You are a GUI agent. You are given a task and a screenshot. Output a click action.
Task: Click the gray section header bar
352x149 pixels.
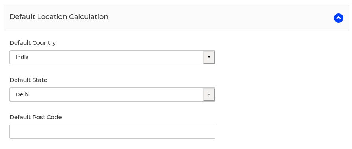(x=176, y=18)
